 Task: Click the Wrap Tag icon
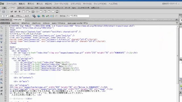pyautogui.click(x=1, y=76)
